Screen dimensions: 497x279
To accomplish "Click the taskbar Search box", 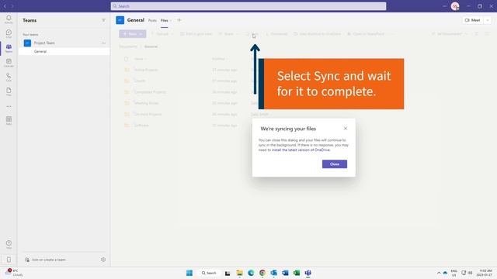I will click(209, 273).
